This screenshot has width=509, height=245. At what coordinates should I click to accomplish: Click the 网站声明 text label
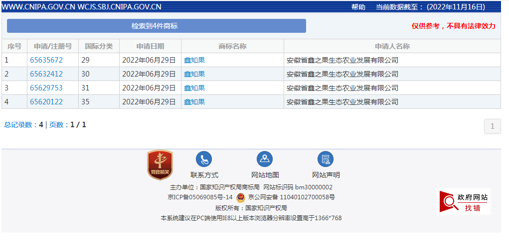pos(326,175)
